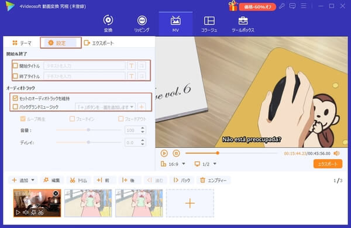Select the 設定 settings sub-tab
Screen dimensions: 351x228
tap(60, 43)
